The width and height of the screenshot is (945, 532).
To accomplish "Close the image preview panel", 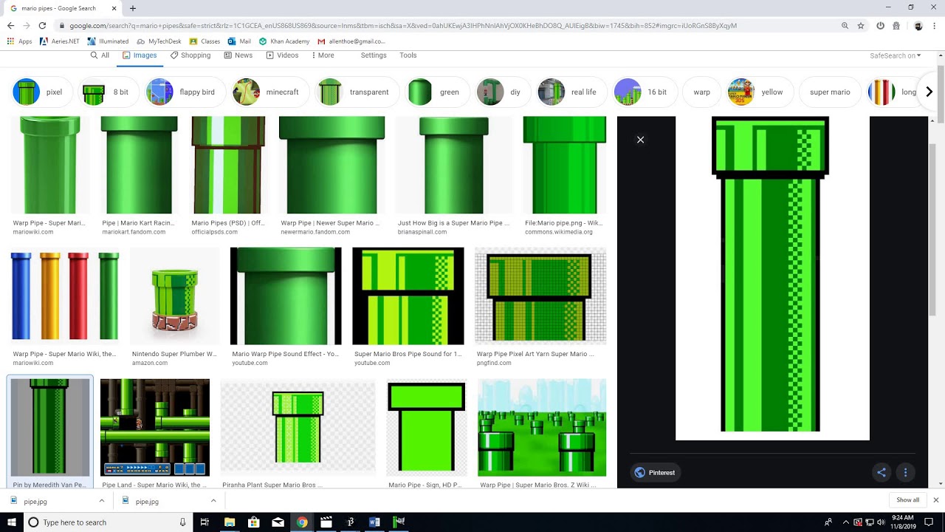I will [640, 140].
